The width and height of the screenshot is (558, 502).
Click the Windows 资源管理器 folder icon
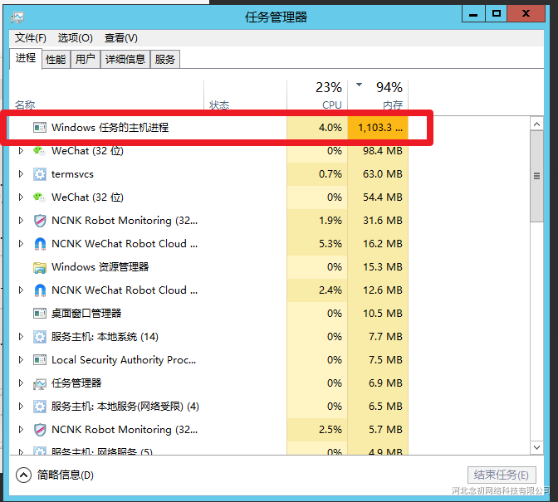coord(40,267)
